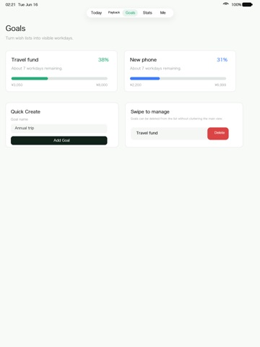This screenshot has height=347, width=260.
Task: Click the 100% battery percentage text
Action: 236,4
